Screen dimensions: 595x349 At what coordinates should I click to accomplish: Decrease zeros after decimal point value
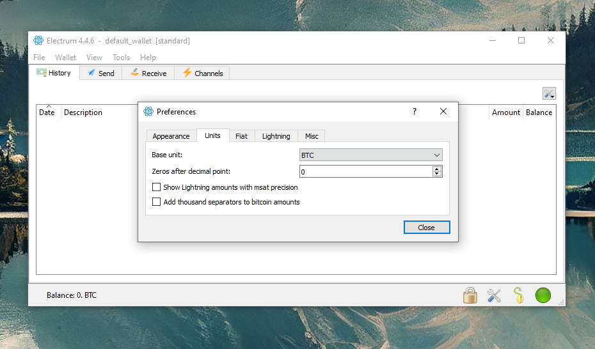coord(437,174)
